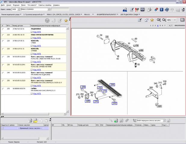Check the box for part A 906 523 02 01

3,29
